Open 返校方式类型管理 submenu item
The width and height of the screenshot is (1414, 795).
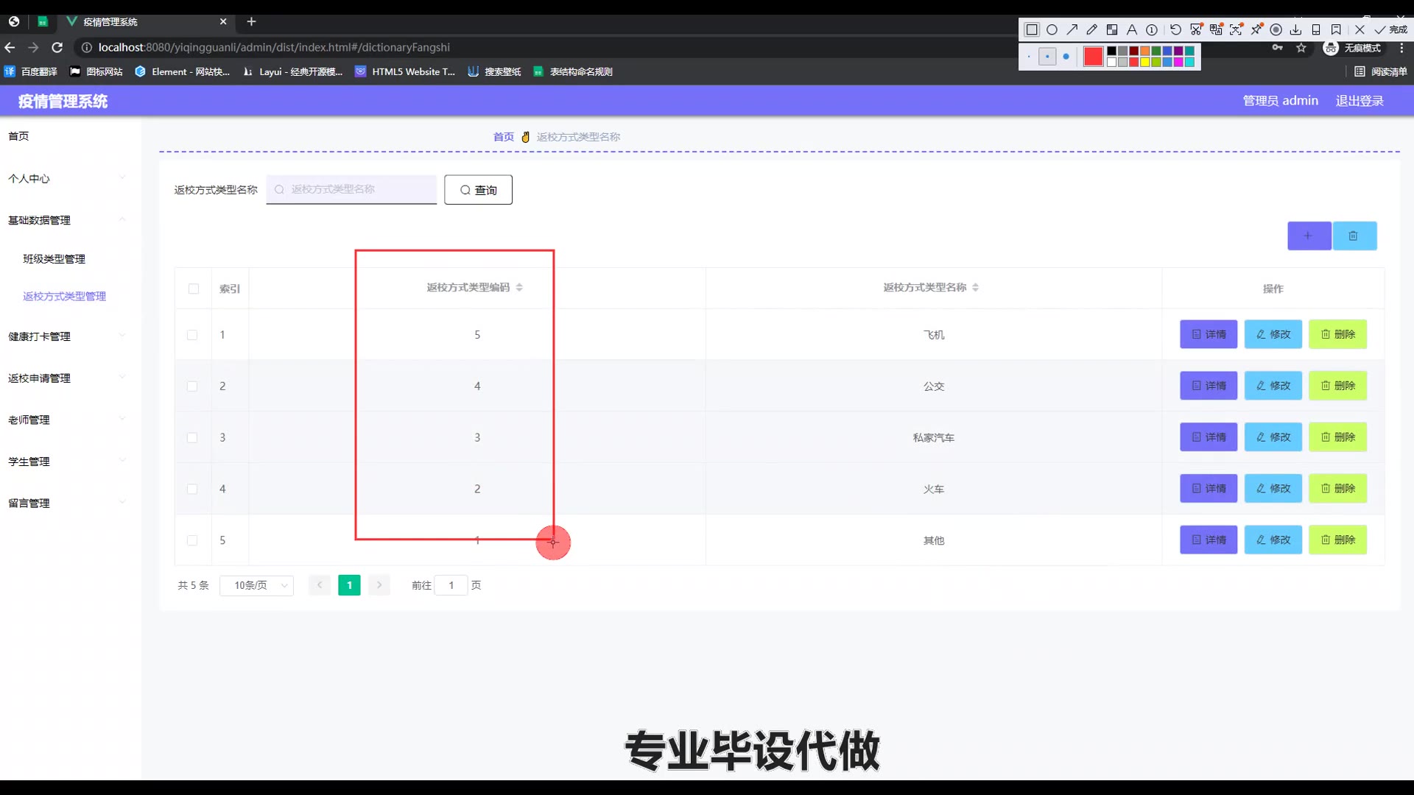tap(64, 296)
